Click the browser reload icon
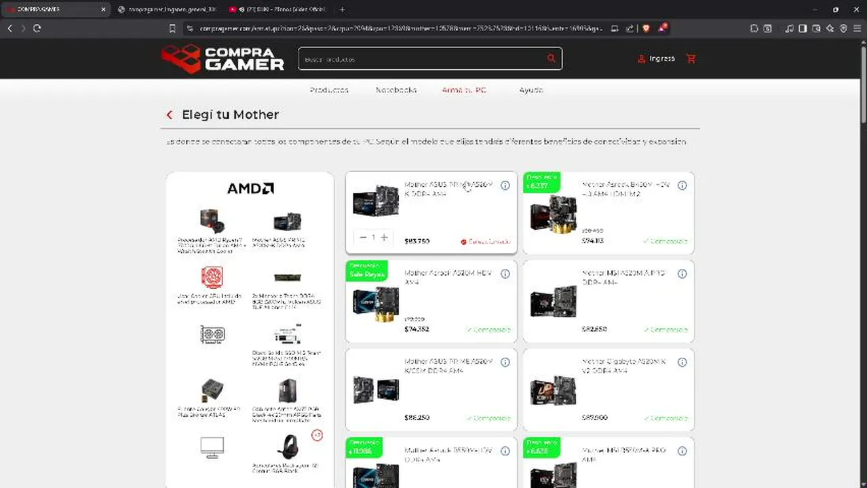The width and height of the screenshot is (867, 488). coord(37,28)
